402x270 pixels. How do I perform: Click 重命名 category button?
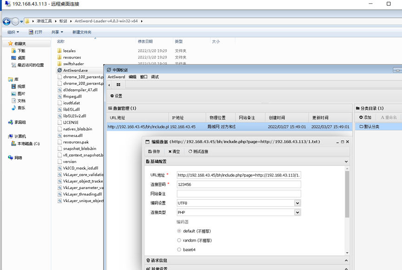point(389,117)
